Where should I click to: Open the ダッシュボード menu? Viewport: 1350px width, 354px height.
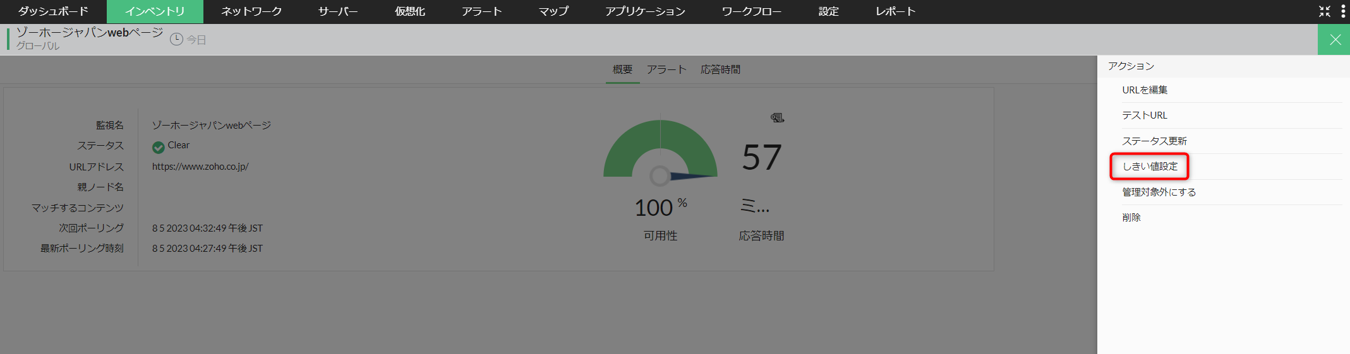(x=53, y=11)
